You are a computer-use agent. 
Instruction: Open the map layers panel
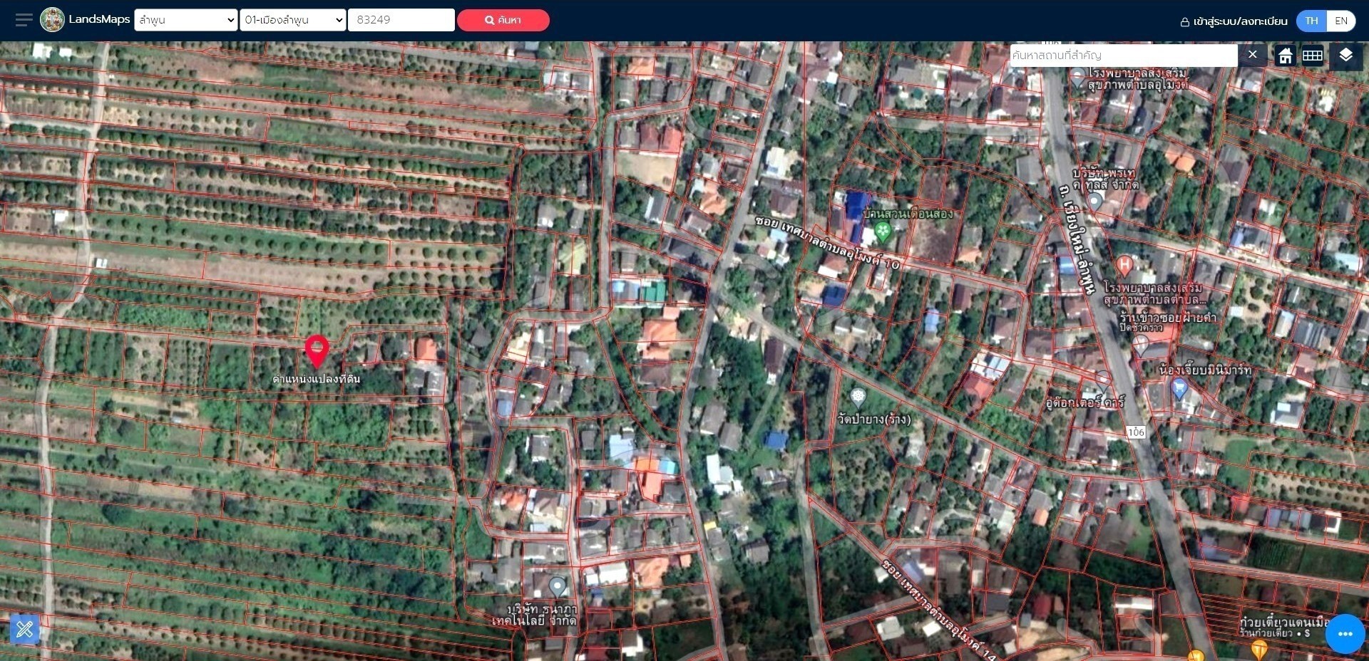point(1345,56)
